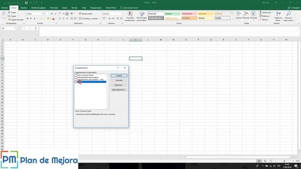Click the Ajustar texto button
Image resolution: width=301 pixels, height=169 pixels.
click(86, 14)
